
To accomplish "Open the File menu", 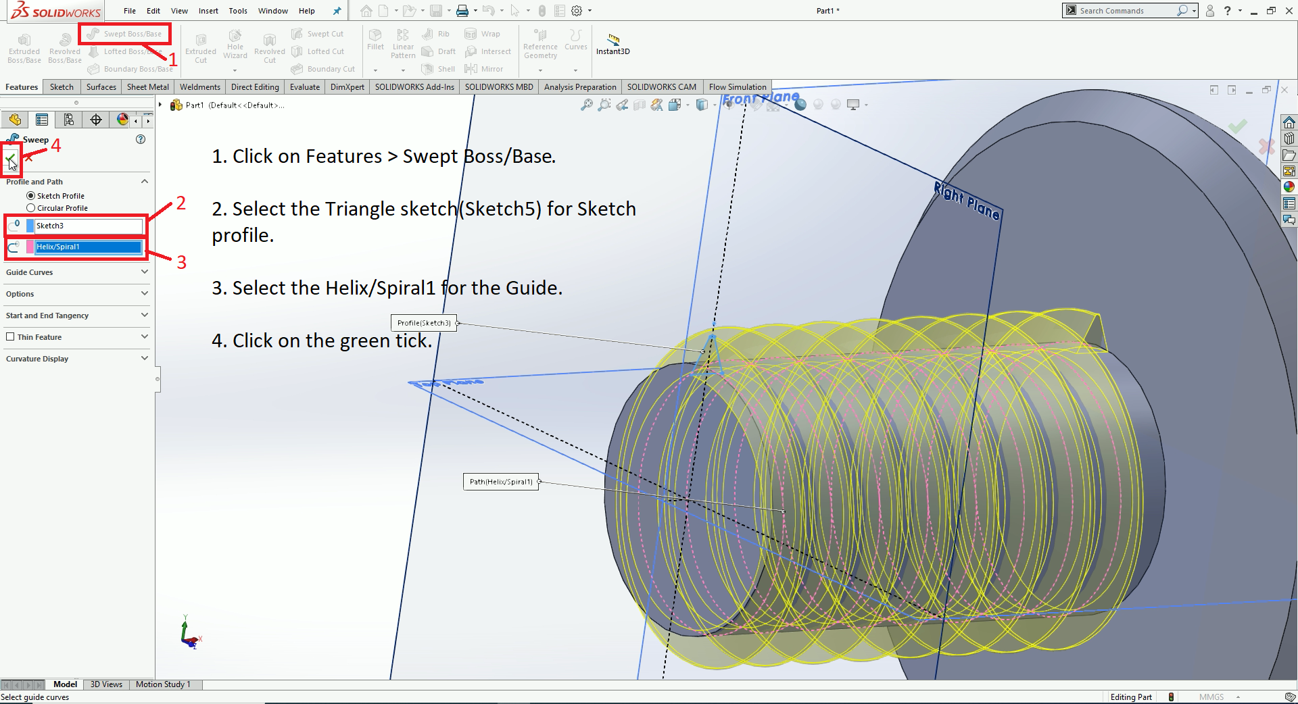I will 130,11.
